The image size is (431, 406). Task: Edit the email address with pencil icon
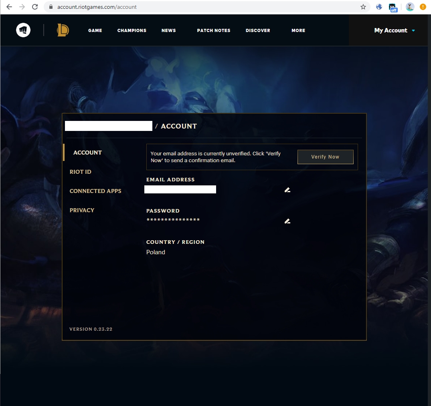click(287, 190)
